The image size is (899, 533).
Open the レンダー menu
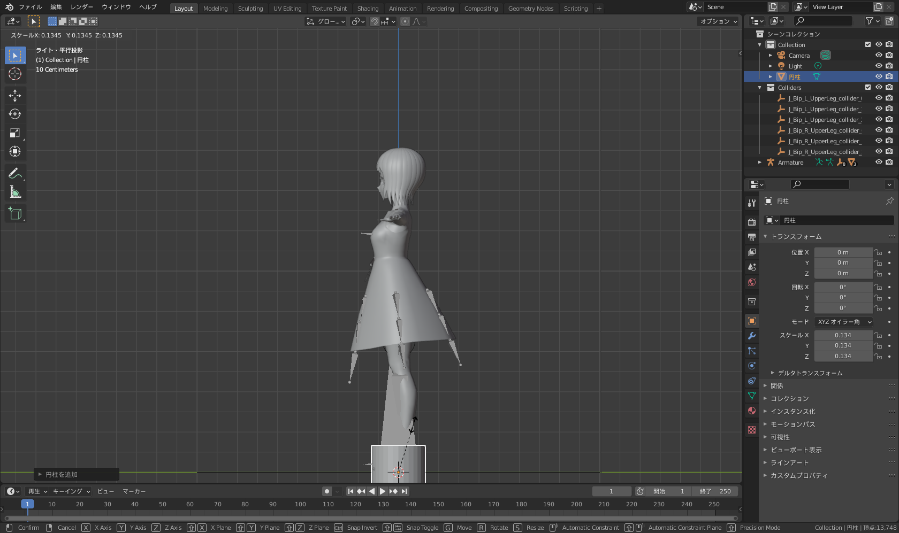click(82, 7)
